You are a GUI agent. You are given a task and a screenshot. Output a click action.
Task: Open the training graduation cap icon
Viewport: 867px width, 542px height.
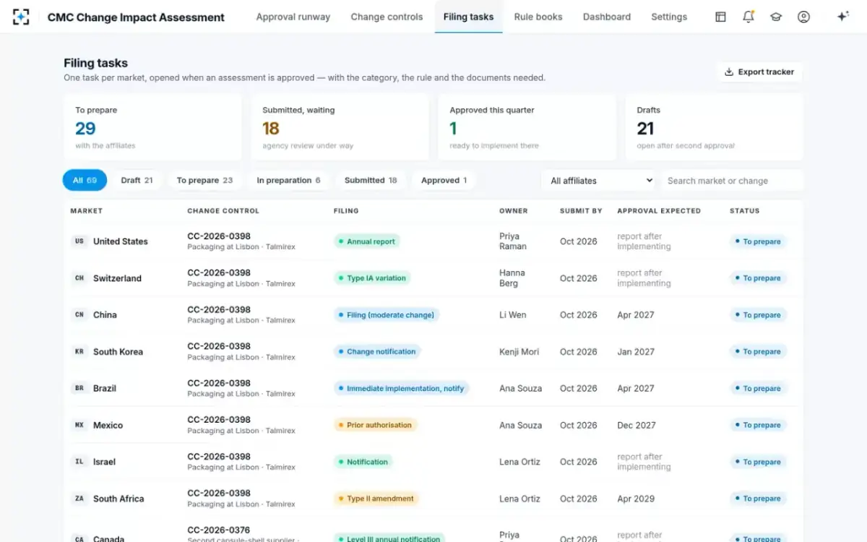(x=776, y=17)
